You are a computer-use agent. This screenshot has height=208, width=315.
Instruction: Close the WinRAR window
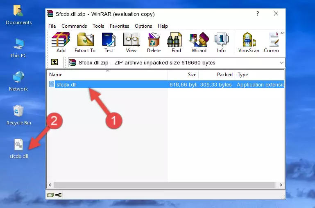276,13
